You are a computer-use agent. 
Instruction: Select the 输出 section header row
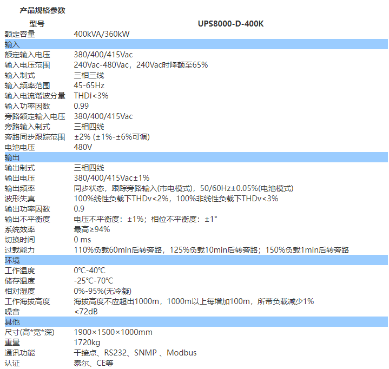(x=194, y=157)
